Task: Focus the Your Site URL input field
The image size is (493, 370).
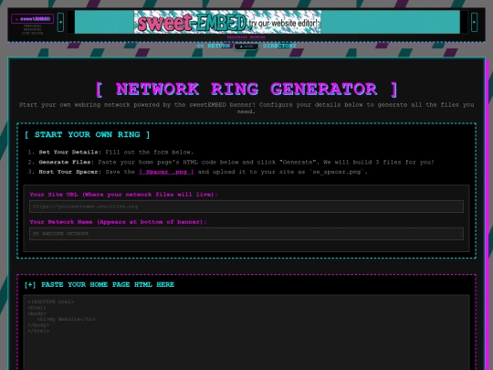Action: pos(246,206)
